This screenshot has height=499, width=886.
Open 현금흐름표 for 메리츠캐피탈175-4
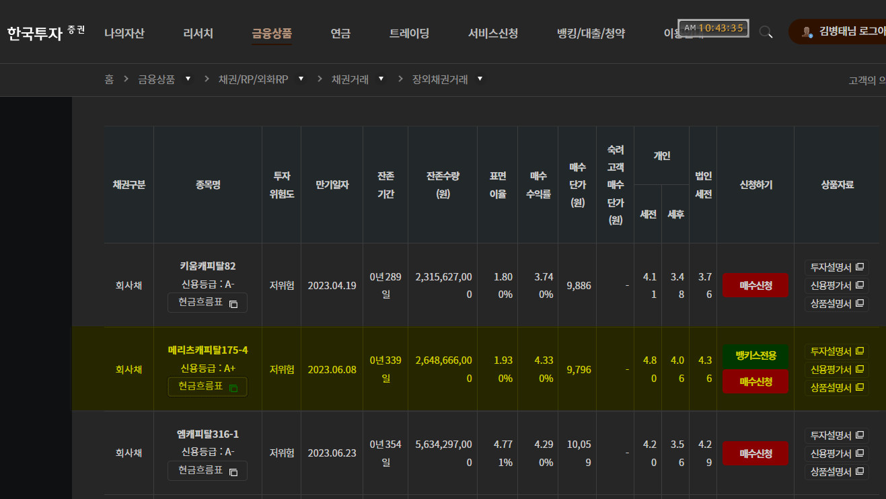coord(207,387)
